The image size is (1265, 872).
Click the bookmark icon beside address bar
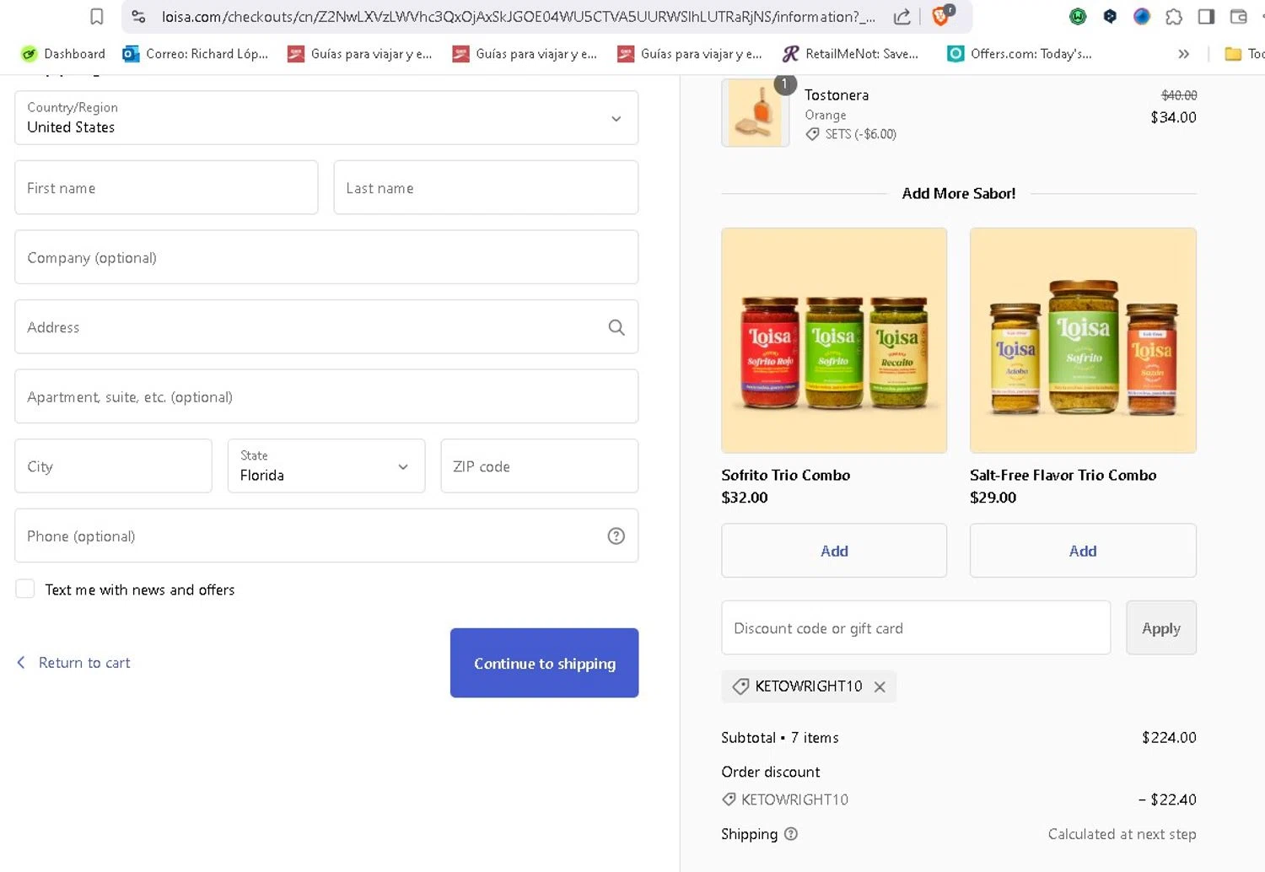[x=97, y=16]
